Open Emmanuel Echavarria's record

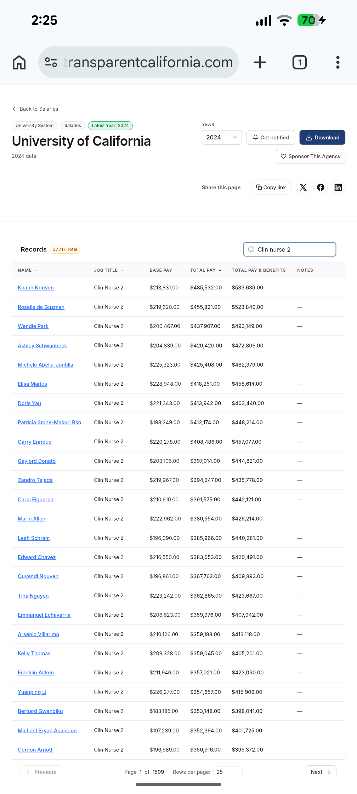pos(44,615)
